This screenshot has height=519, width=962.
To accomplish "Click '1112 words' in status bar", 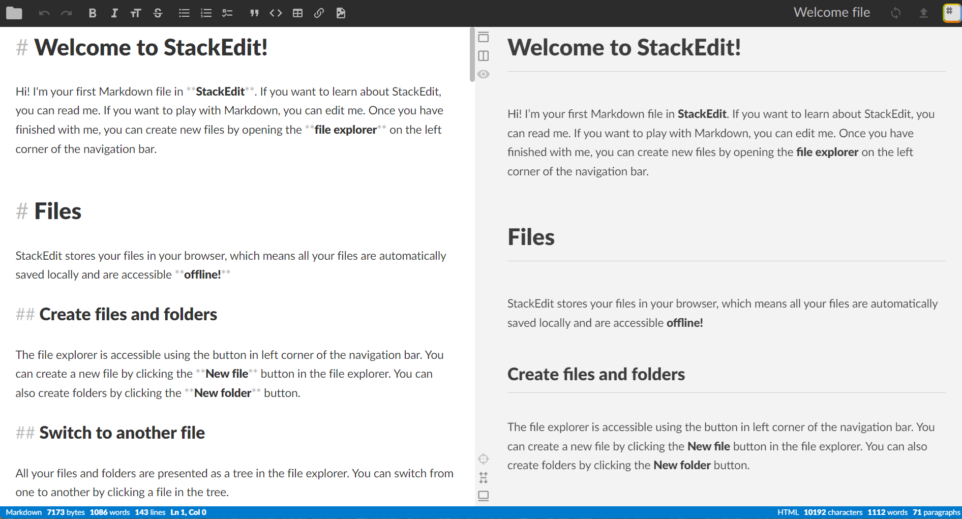I will 887,512.
